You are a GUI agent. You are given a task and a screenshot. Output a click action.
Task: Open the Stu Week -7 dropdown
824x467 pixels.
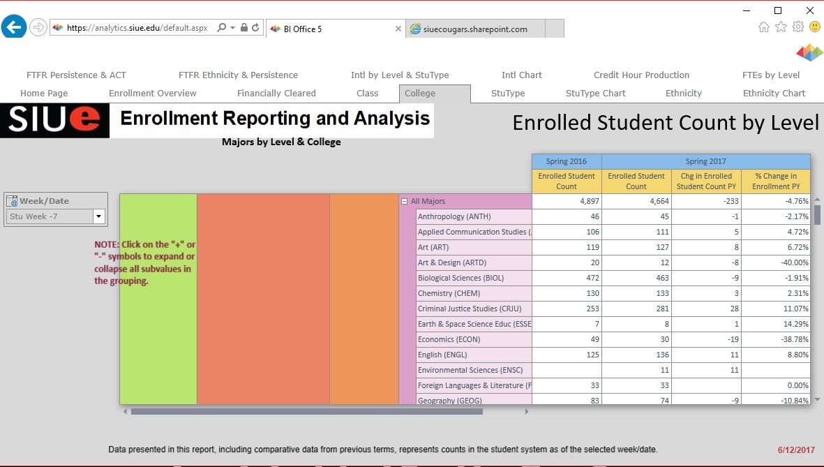tap(98, 216)
